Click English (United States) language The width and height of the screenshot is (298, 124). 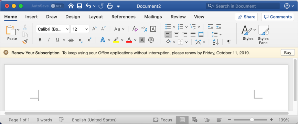click(x=94, y=120)
